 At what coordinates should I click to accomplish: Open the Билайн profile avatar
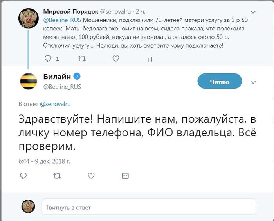pos(29,81)
